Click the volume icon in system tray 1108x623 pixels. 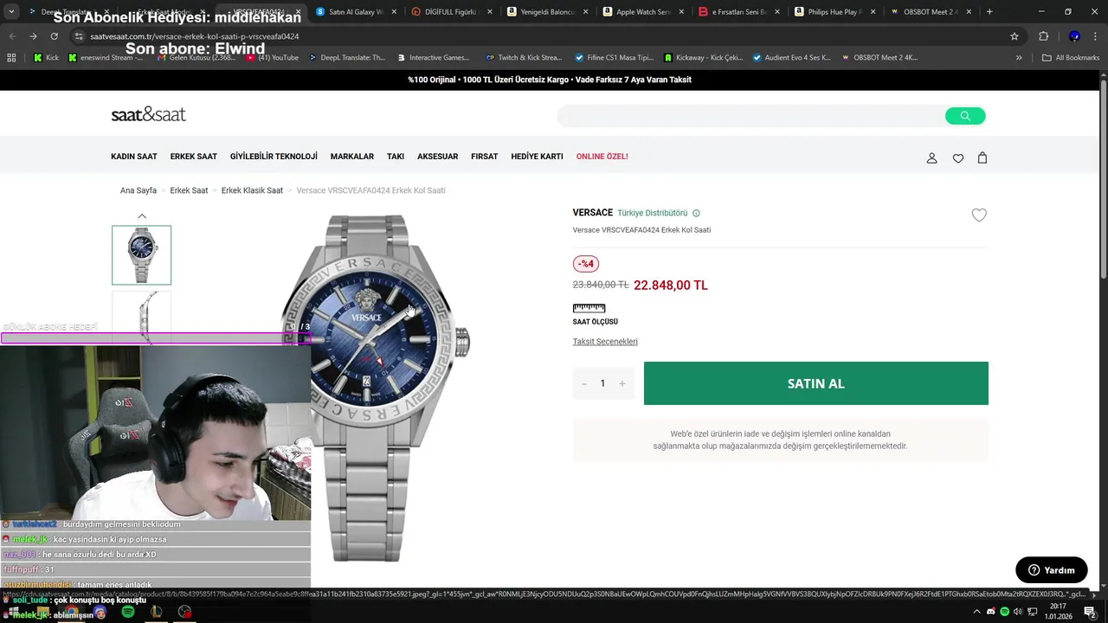coord(1018,612)
